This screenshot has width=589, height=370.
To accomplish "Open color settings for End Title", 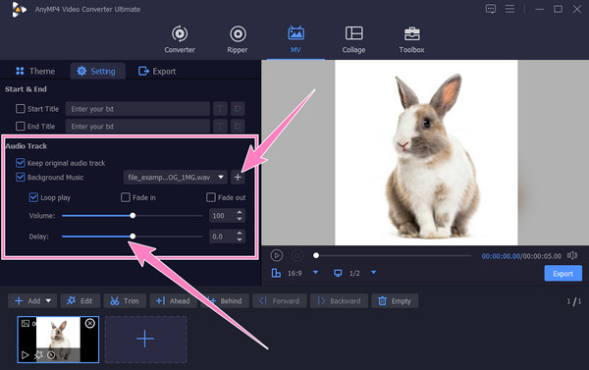I will click(x=238, y=127).
